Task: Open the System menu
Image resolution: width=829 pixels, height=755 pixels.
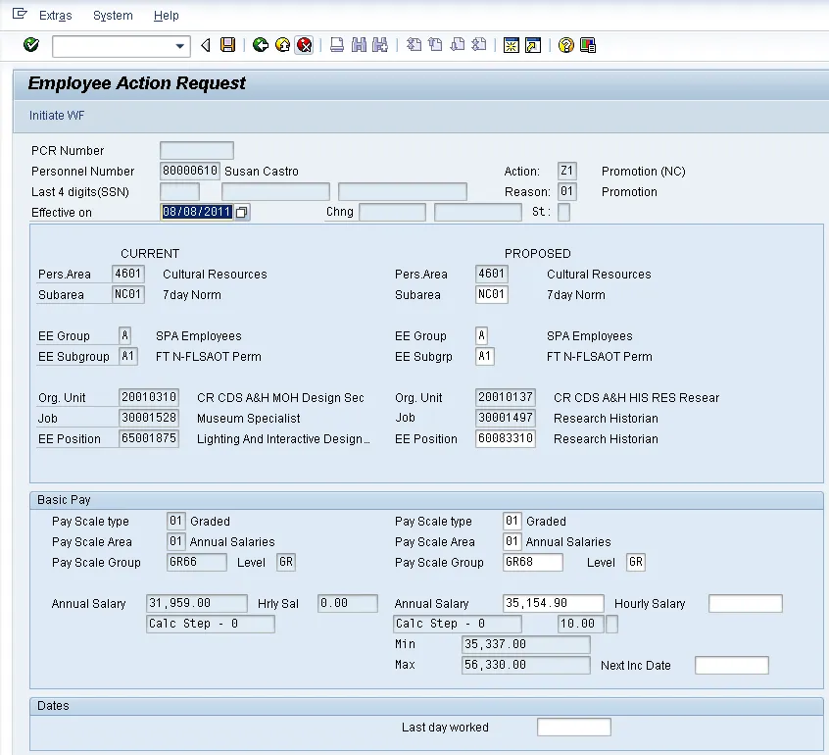Action: pos(113,16)
